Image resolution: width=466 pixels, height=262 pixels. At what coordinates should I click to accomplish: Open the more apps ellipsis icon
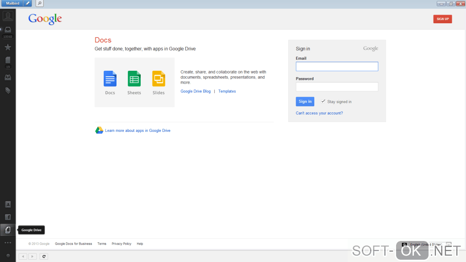8,243
